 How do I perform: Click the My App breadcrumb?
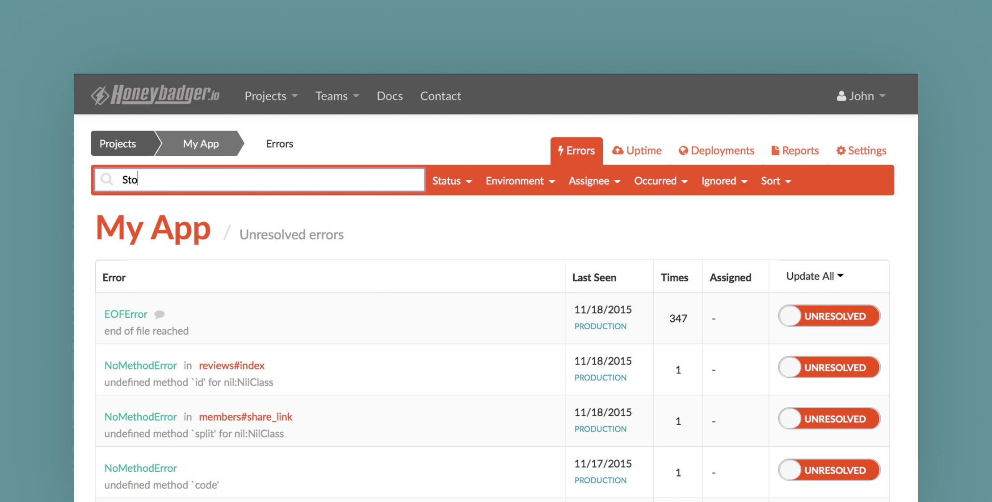pyautogui.click(x=200, y=144)
